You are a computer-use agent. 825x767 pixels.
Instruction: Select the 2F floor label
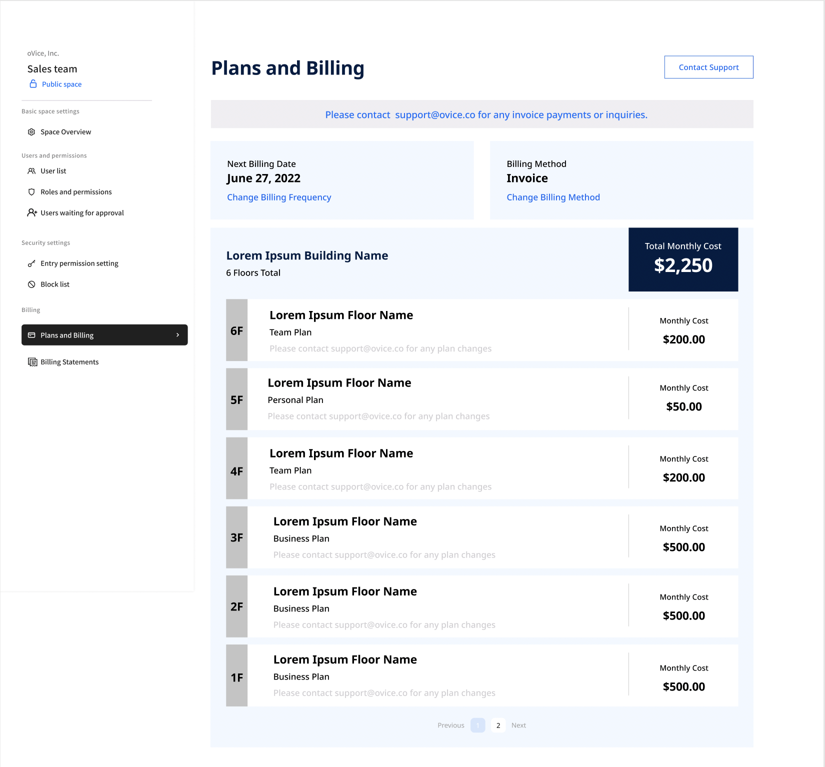(236, 606)
